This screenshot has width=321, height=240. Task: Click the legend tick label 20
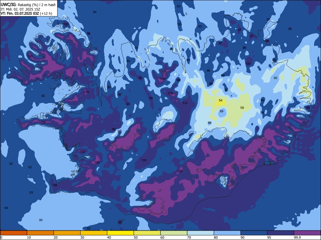point(56,237)
